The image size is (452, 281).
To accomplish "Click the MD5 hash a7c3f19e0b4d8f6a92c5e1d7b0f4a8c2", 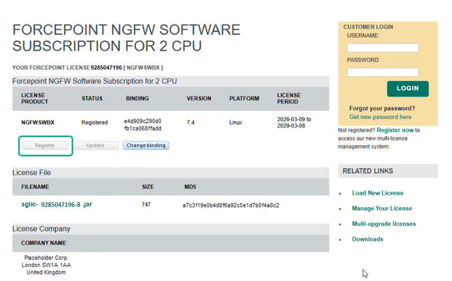I will pos(231,205).
